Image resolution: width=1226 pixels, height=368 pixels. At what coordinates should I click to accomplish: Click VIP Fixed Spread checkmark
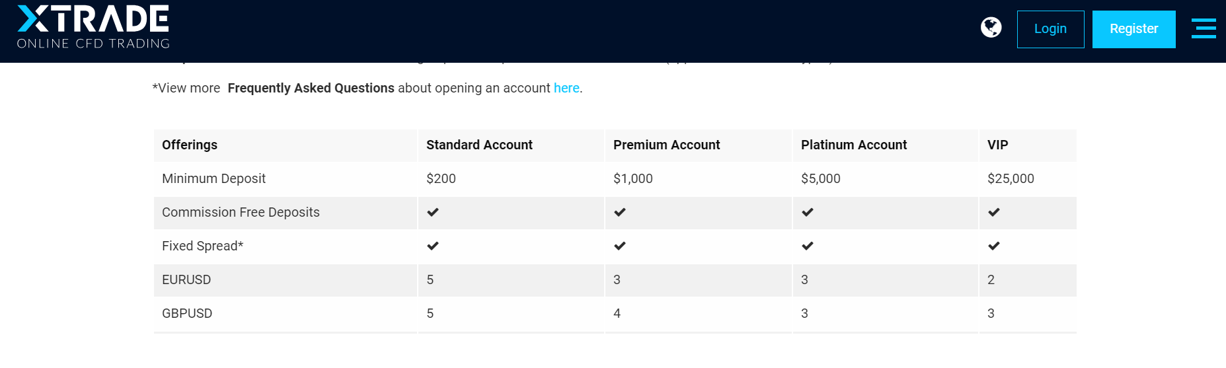coord(994,246)
